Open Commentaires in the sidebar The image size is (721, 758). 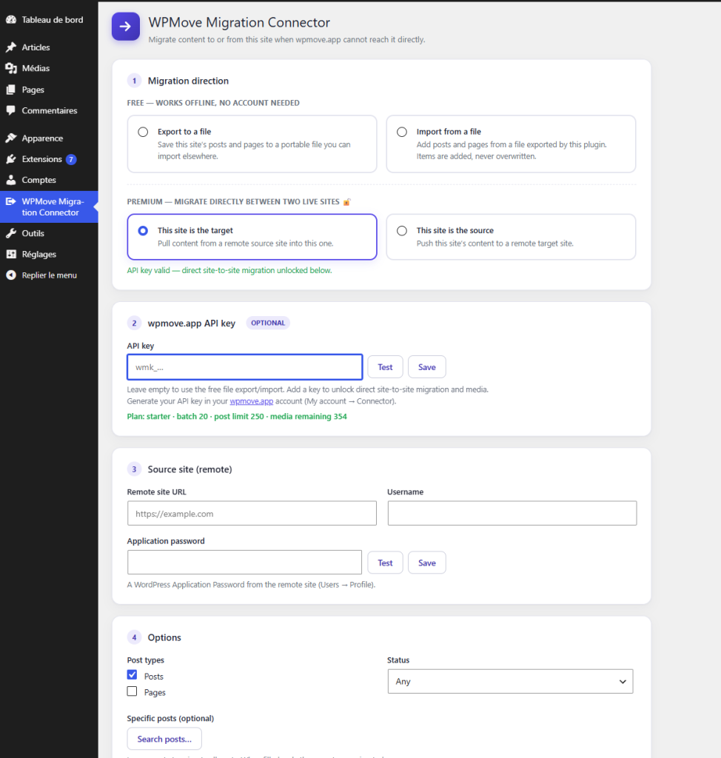coord(49,111)
